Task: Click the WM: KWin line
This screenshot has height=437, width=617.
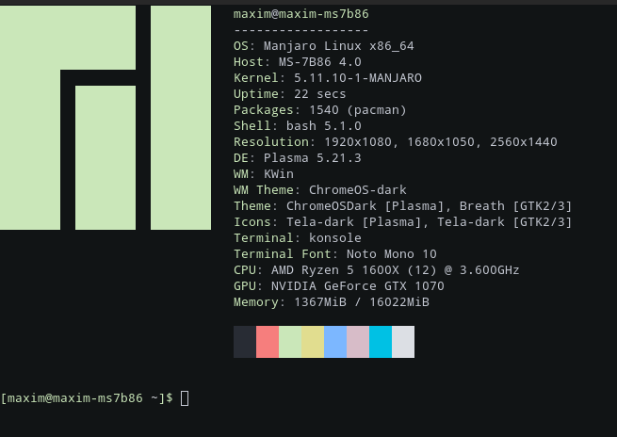Action: 263,174
